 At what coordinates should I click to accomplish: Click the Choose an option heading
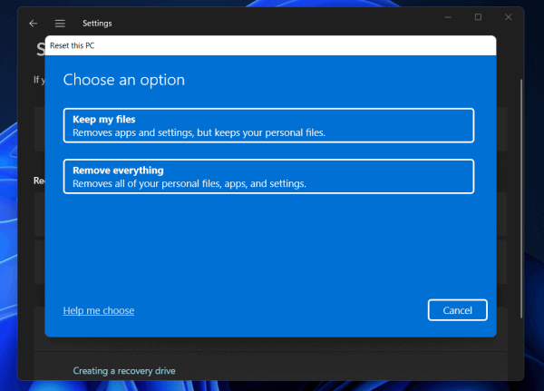coord(124,80)
